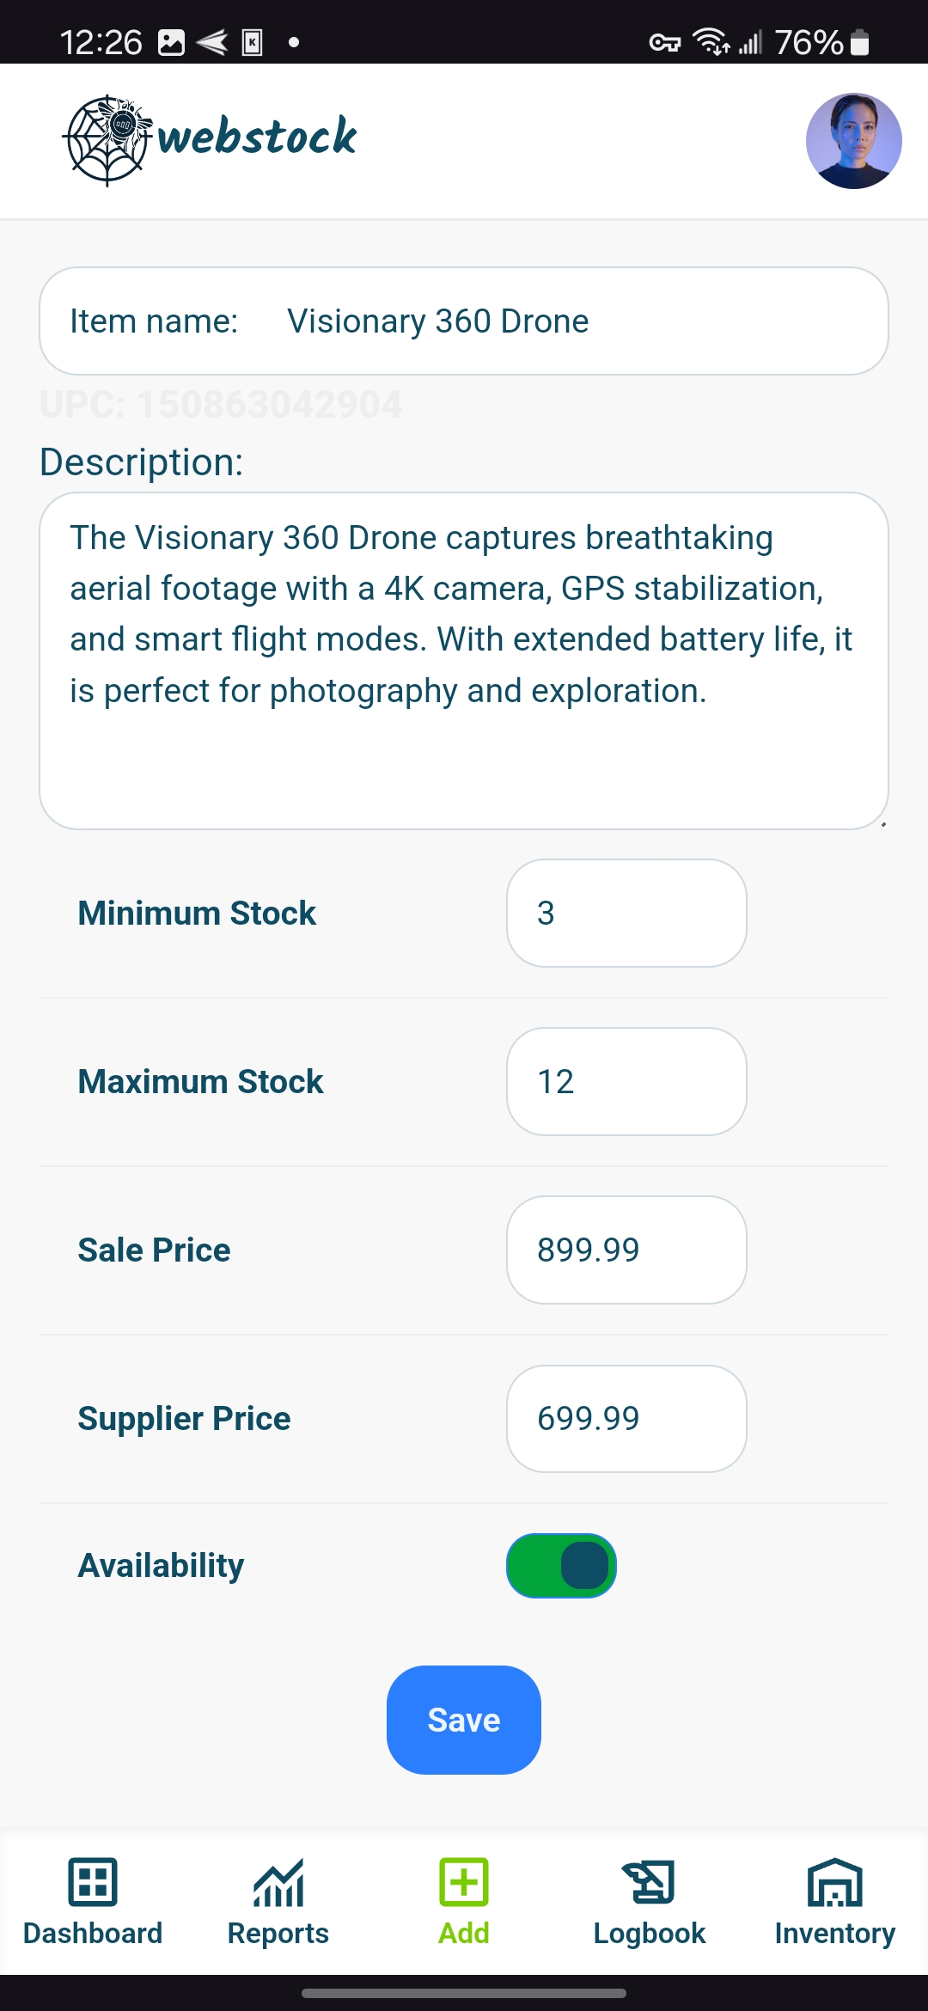
Task: Edit the Supplier Price field
Action: (626, 1419)
